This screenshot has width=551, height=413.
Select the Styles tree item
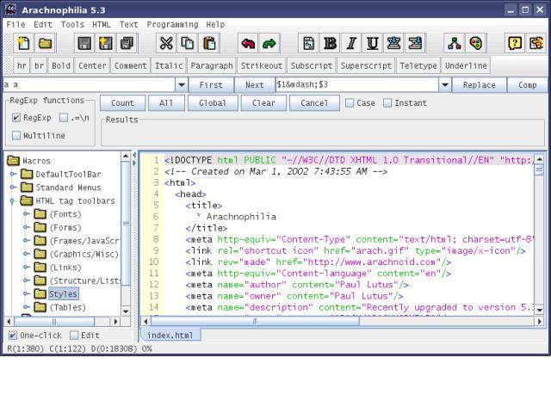click(x=63, y=294)
